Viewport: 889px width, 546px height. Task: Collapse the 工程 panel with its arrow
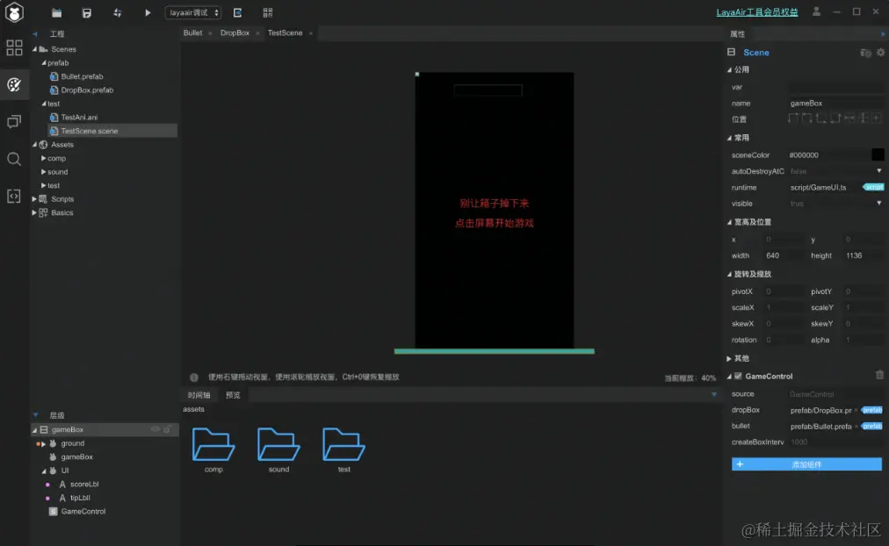(35, 34)
